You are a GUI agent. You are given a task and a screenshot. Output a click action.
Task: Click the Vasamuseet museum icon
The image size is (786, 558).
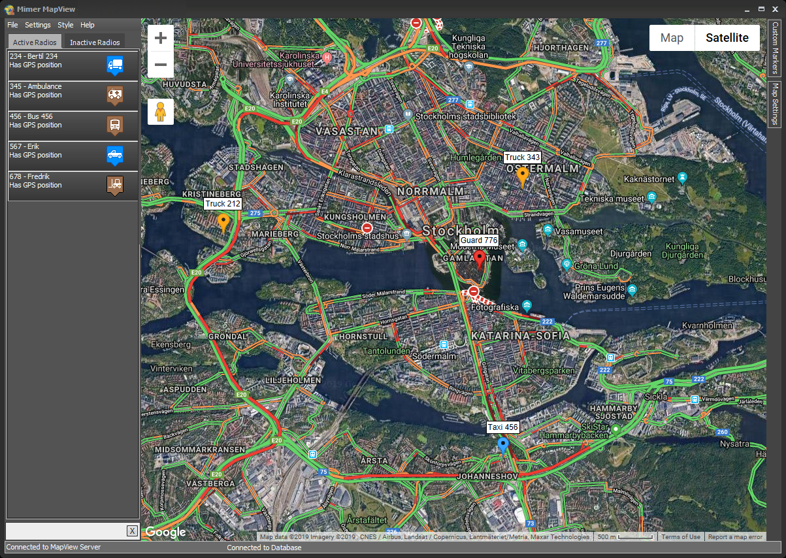(548, 230)
